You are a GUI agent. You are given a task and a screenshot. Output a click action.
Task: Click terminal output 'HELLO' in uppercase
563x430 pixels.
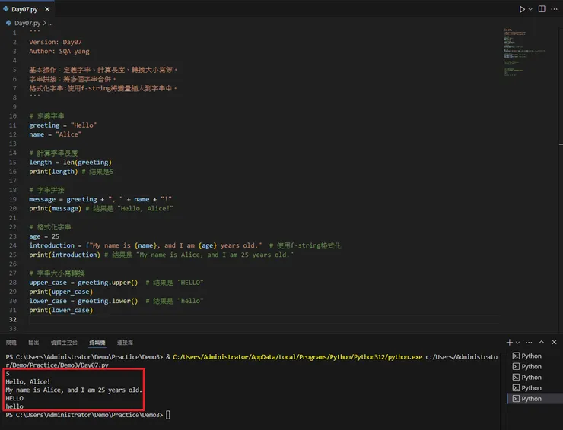pyautogui.click(x=14, y=398)
